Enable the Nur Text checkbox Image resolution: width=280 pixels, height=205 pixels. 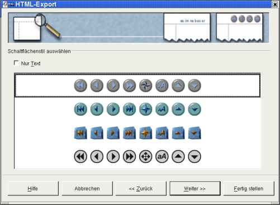(16, 63)
